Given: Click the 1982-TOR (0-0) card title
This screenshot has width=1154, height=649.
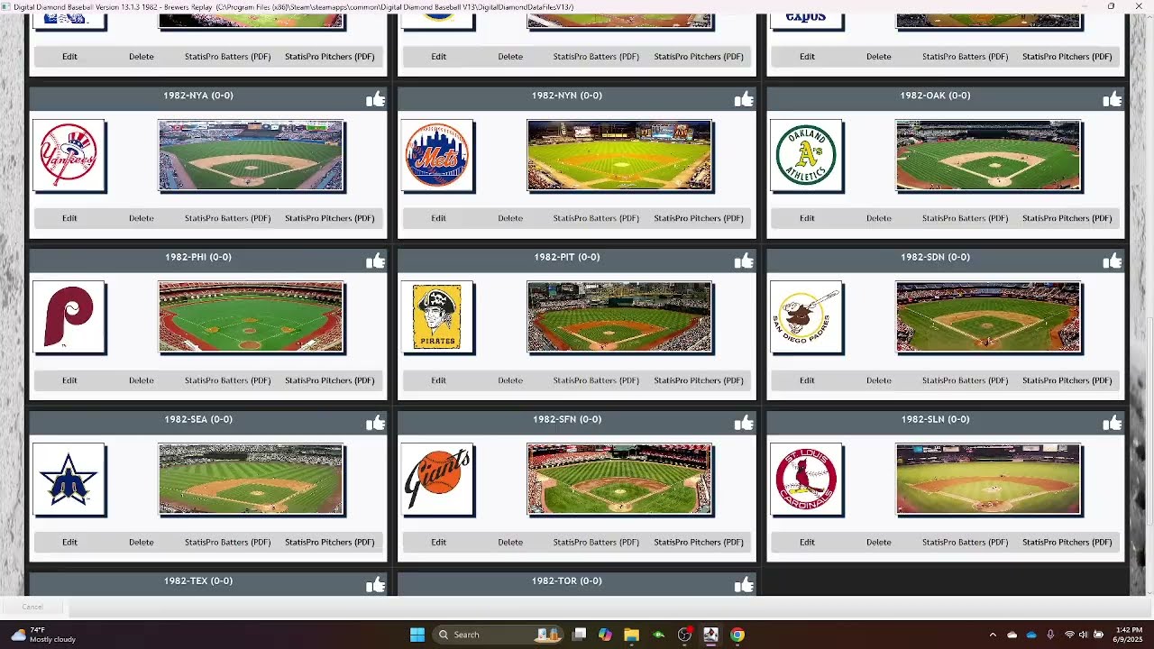Looking at the screenshot, I should point(567,581).
